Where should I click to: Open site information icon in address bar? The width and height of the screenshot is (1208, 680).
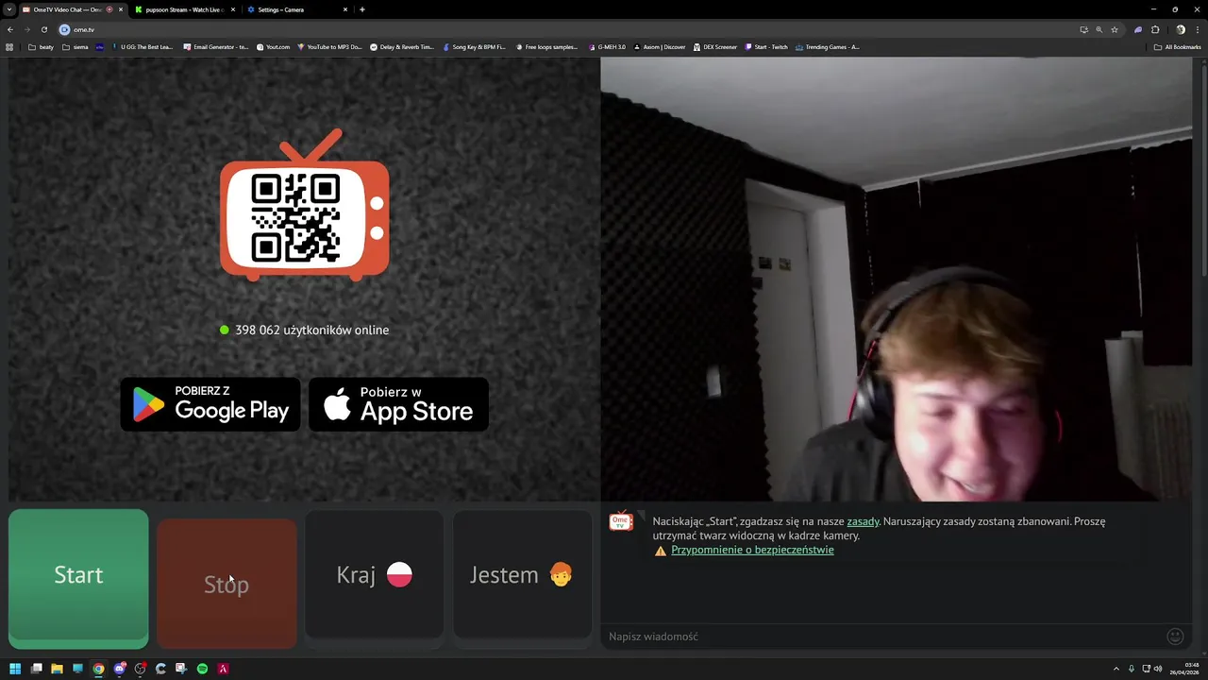(64, 29)
